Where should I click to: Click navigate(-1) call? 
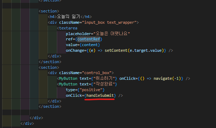(167, 78)
